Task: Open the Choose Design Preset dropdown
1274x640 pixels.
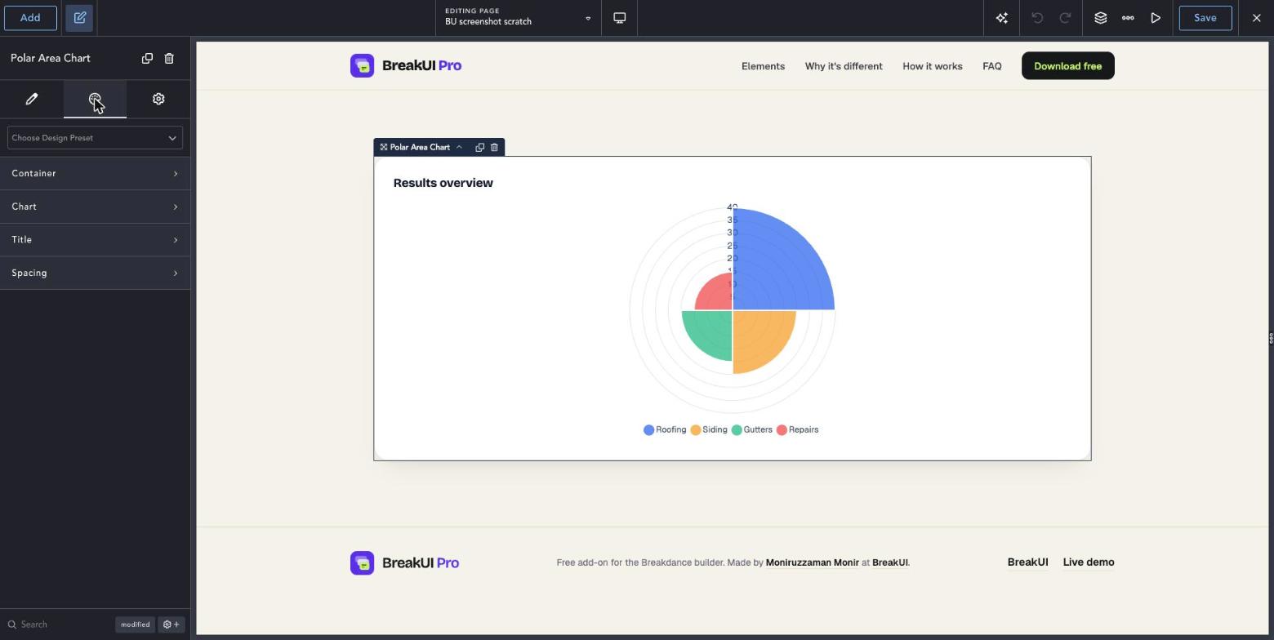Action: tap(95, 138)
